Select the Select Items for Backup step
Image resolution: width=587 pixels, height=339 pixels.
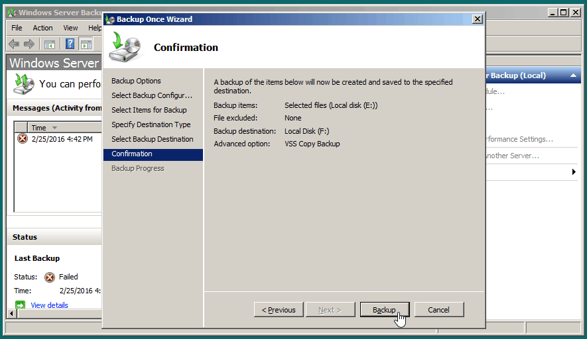pyautogui.click(x=149, y=110)
